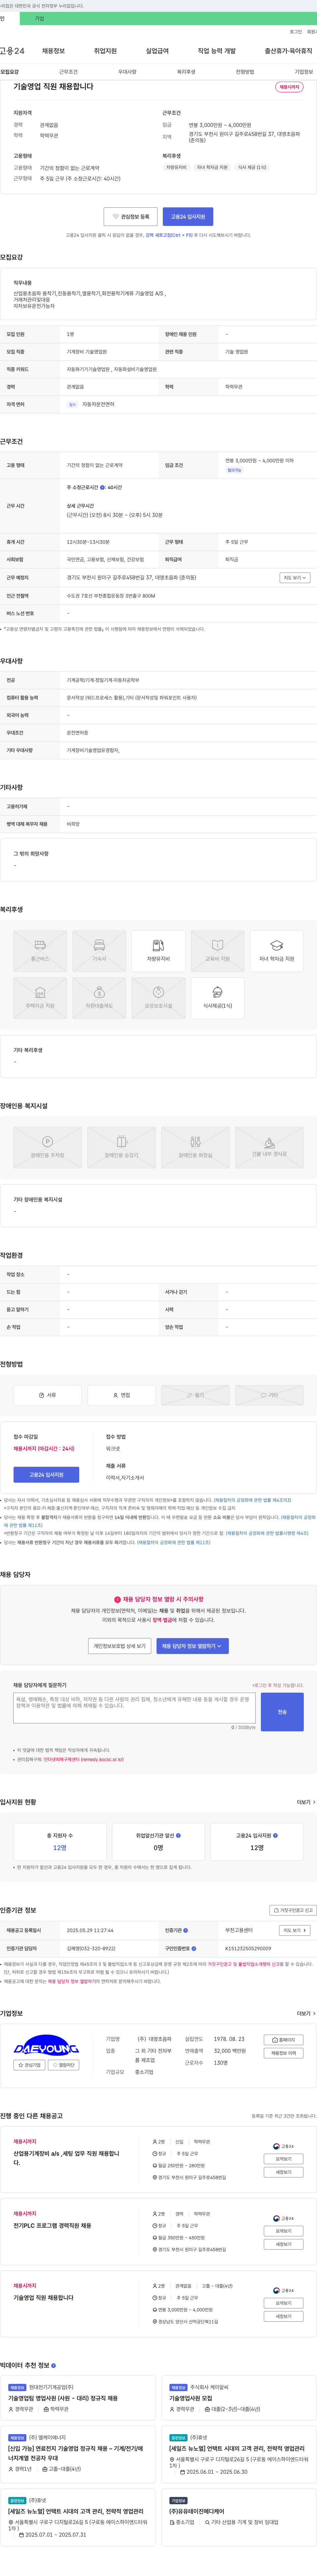Screen dimensions: 317x2576
Task: Switch to the 전형방법 section tab
Action: [x=245, y=72]
